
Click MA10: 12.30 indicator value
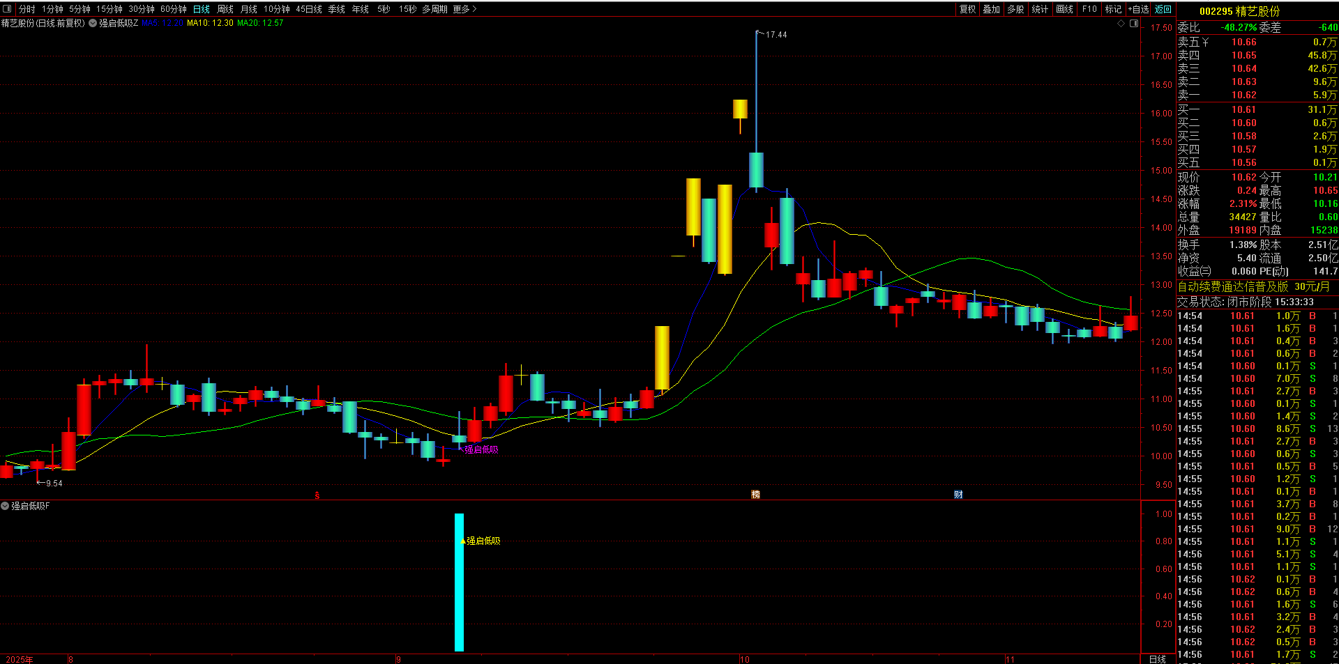click(210, 23)
